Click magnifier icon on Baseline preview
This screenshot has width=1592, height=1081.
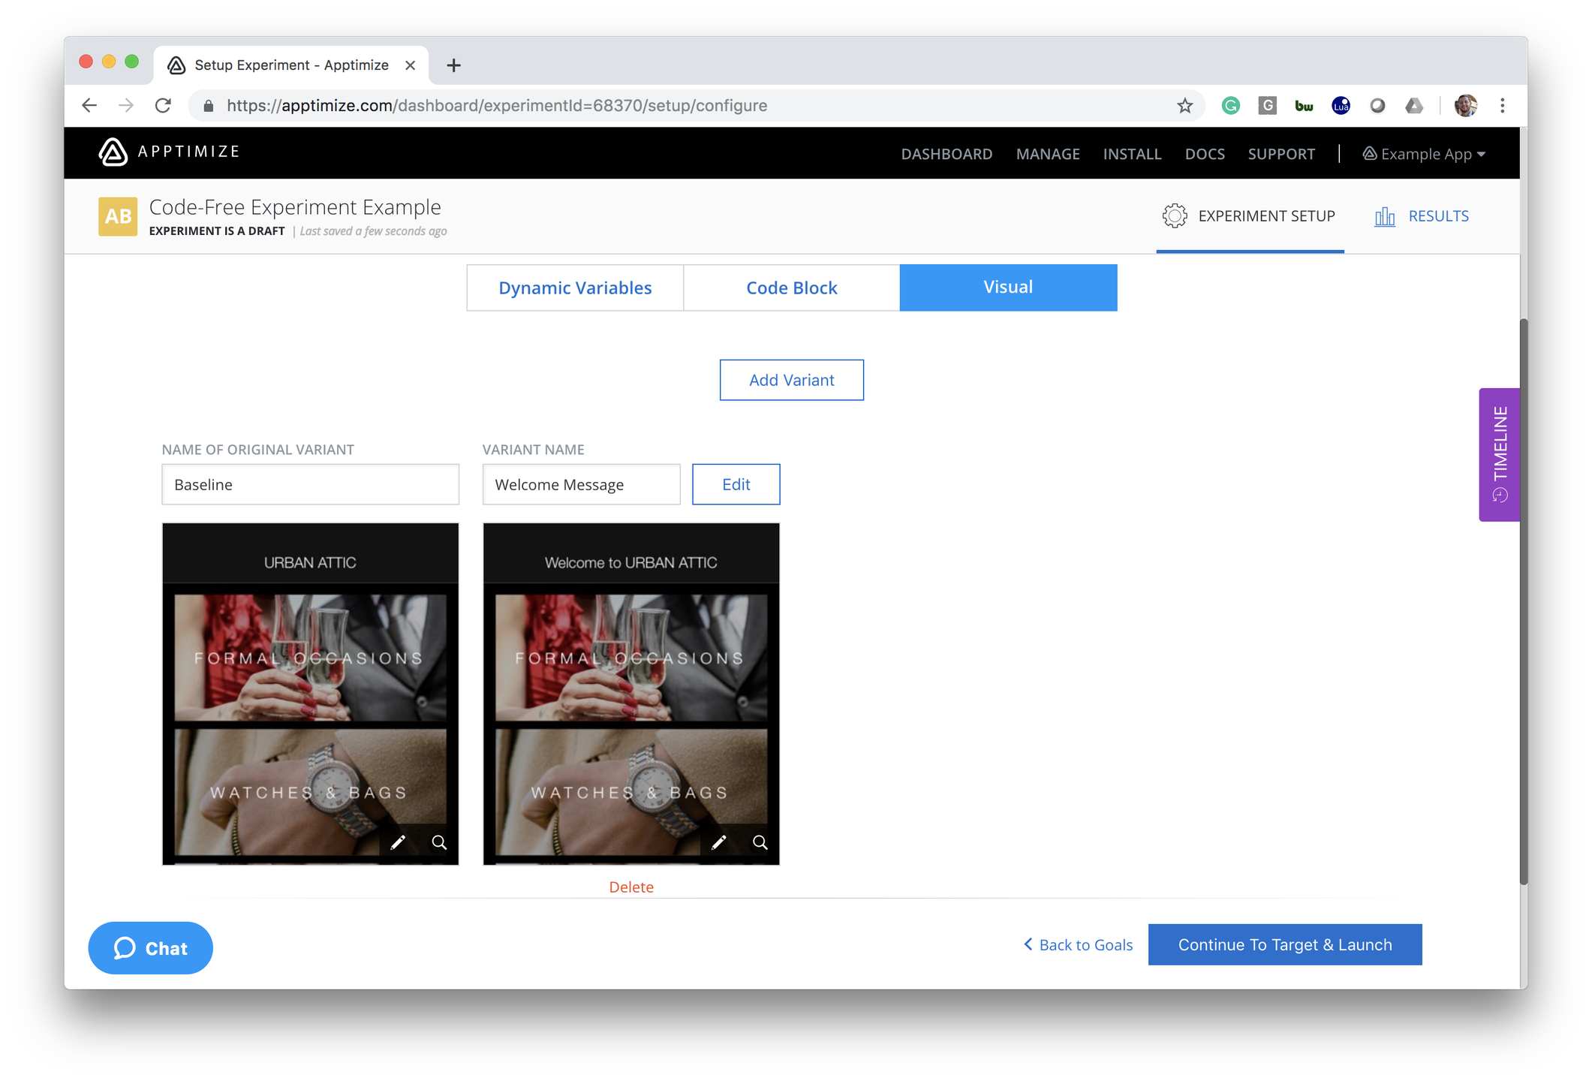[x=439, y=842]
